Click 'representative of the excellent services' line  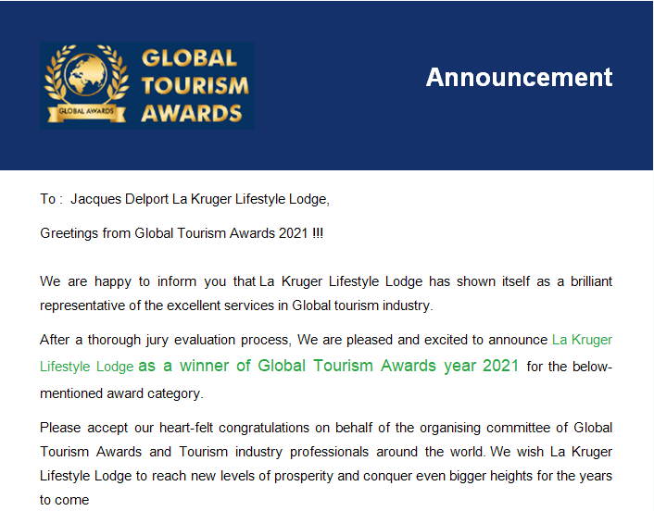236,305
